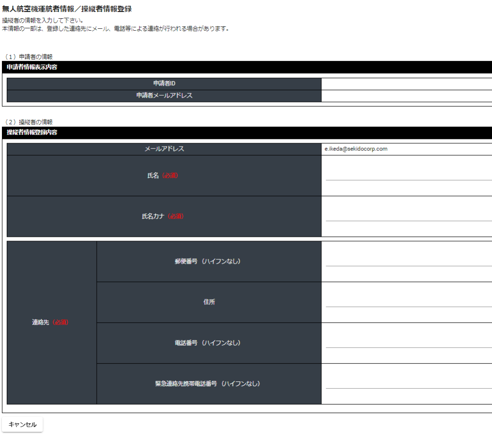Click into the 住所 input field
This screenshot has height=440, width=492.
point(408,302)
